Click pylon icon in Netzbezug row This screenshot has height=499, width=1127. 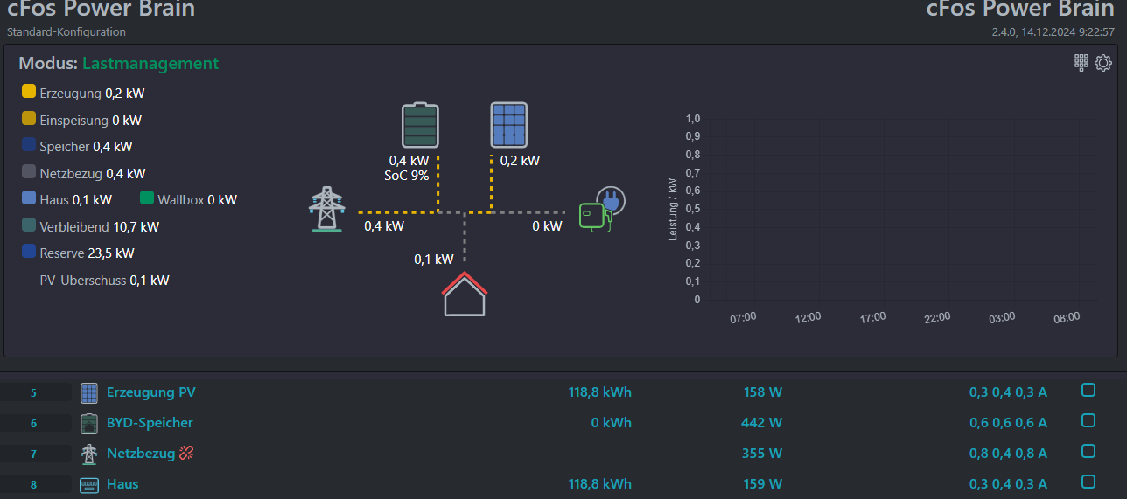coord(89,454)
